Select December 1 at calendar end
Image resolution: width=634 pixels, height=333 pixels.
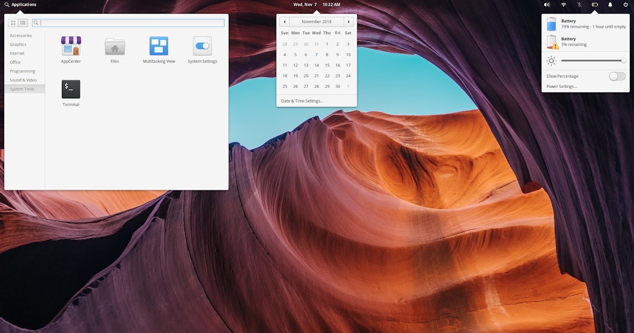tap(348, 86)
